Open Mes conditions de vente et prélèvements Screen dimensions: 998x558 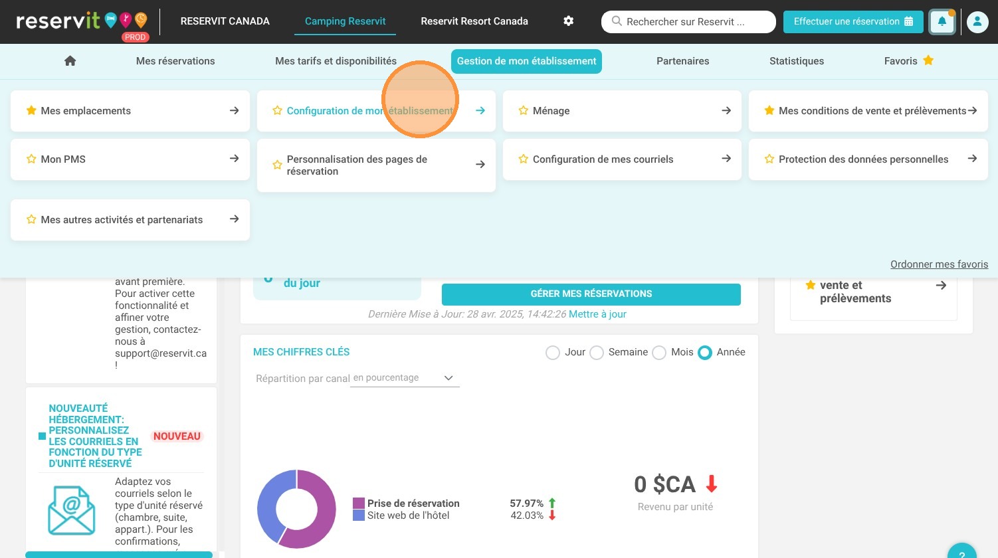(x=868, y=111)
